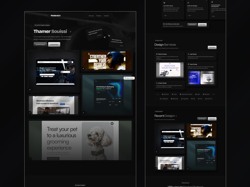Click the Framer tag in skills row
This screenshot has height=187, width=250.
[174, 94]
